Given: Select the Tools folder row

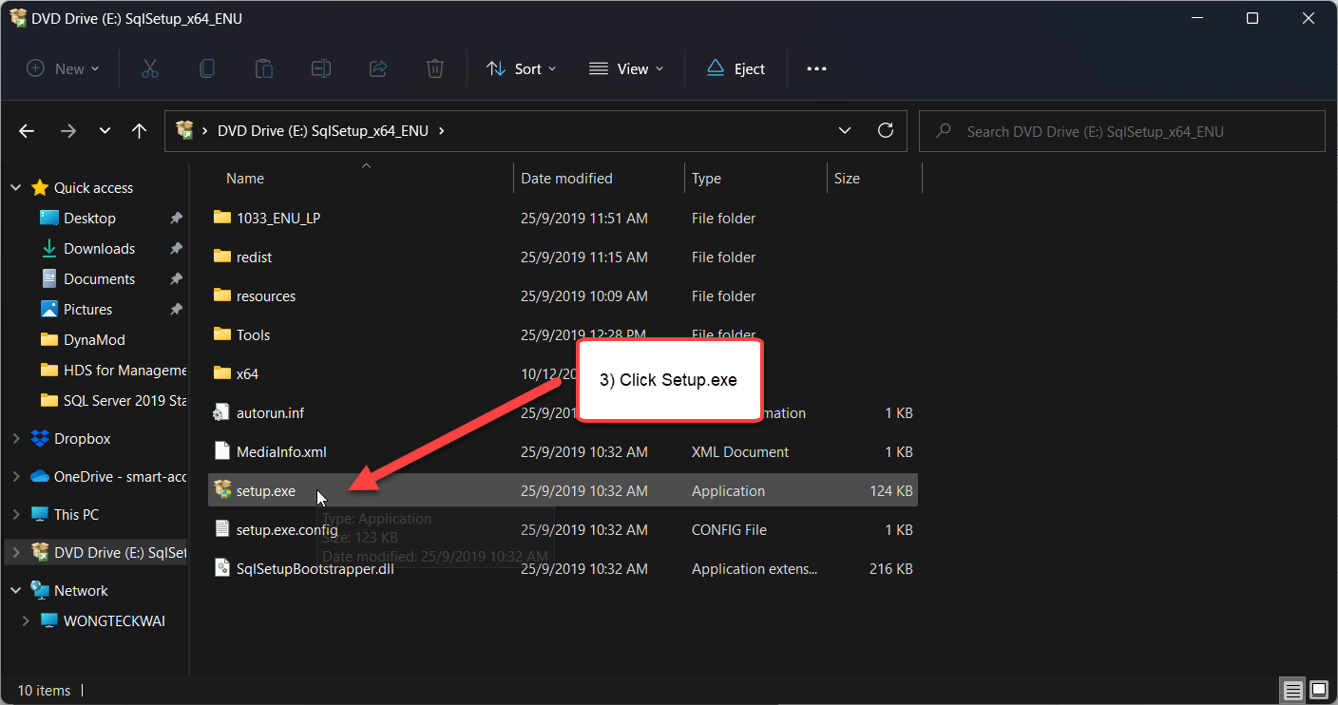Looking at the screenshot, I should 563,334.
